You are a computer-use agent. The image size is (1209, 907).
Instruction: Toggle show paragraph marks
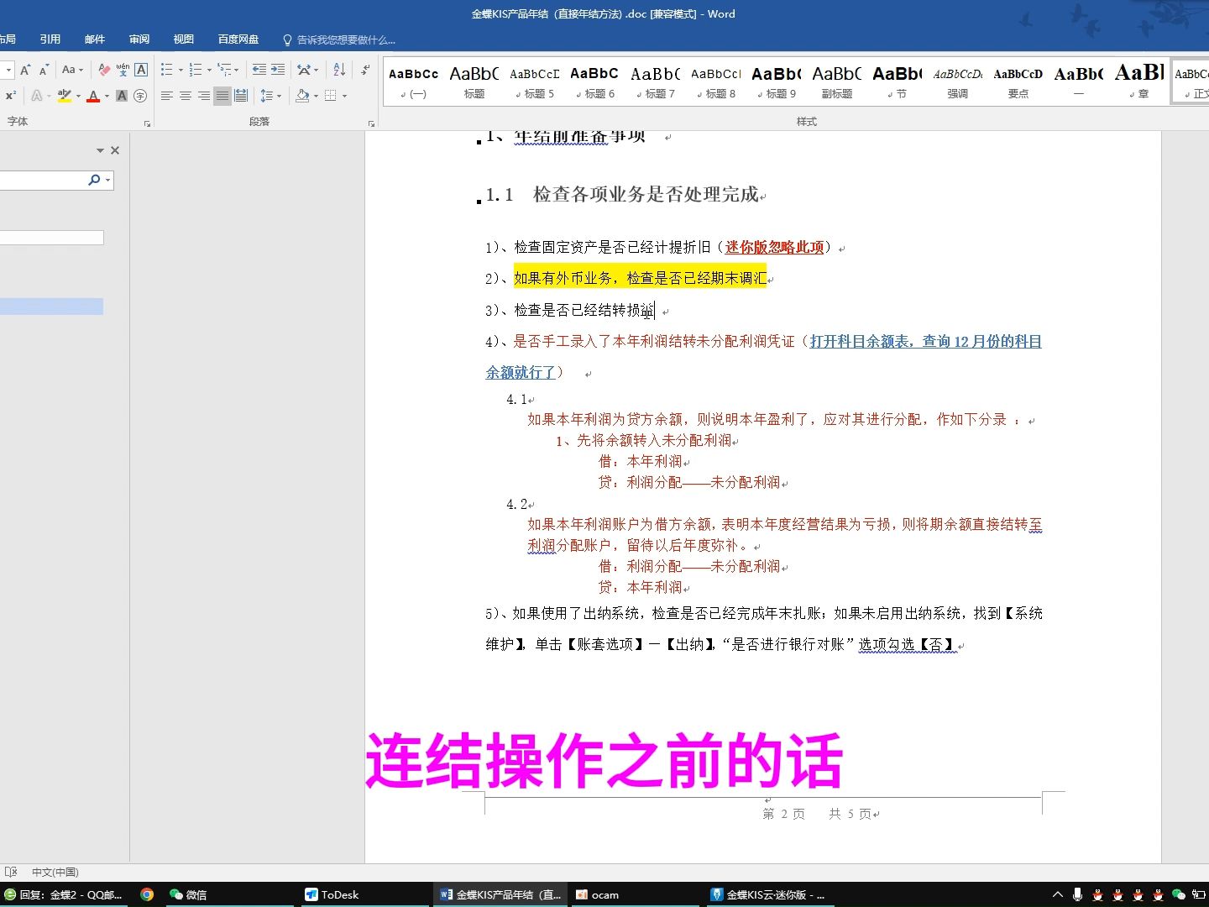tap(365, 70)
